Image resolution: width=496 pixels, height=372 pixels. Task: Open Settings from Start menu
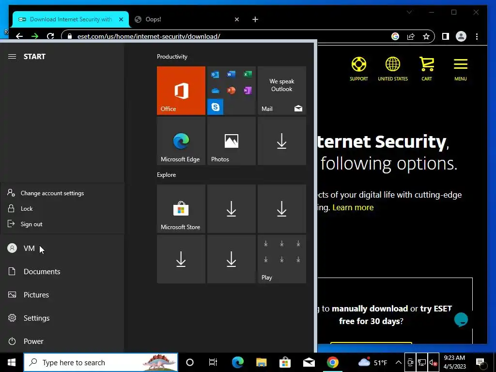tap(62, 318)
